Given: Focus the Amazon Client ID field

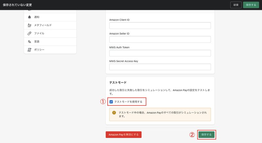Looking at the screenshot, I should [x=160, y=26].
